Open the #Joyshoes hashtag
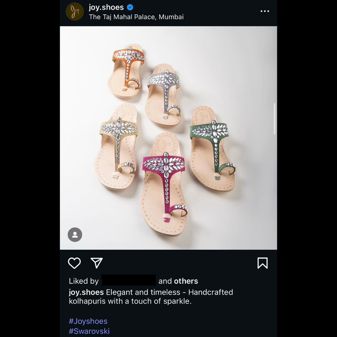This screenshot has width=337, height=337. coord(88,321)
